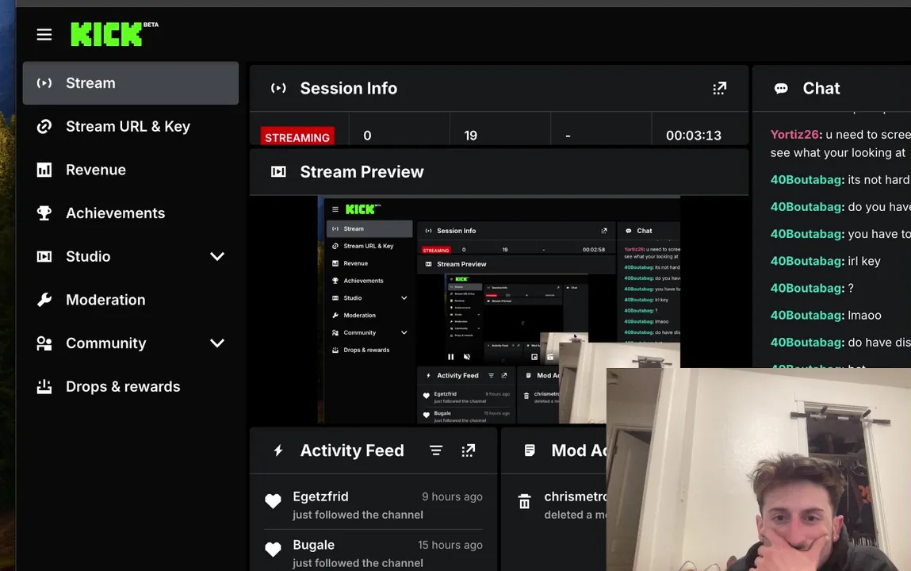Click 40Boutabag beside "lmaoo" message
The width and height of the screenshot is (911, 571).
pyautogui.click(x=806, y=316)
